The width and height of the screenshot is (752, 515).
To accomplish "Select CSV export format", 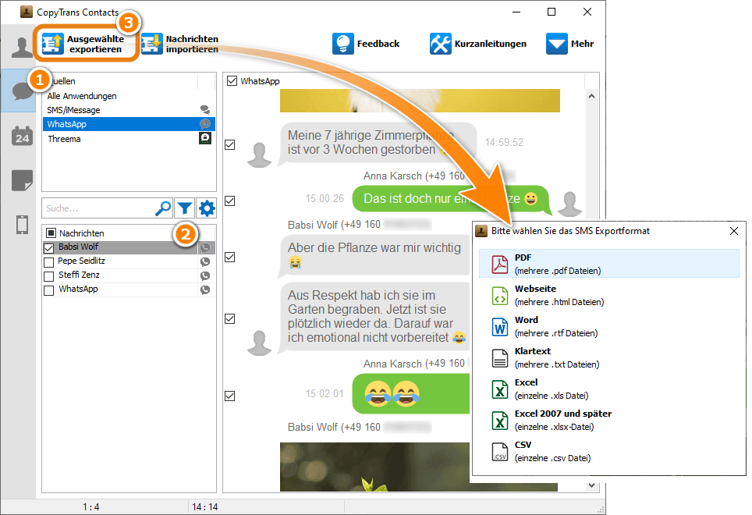I will [x=608, y=451].
